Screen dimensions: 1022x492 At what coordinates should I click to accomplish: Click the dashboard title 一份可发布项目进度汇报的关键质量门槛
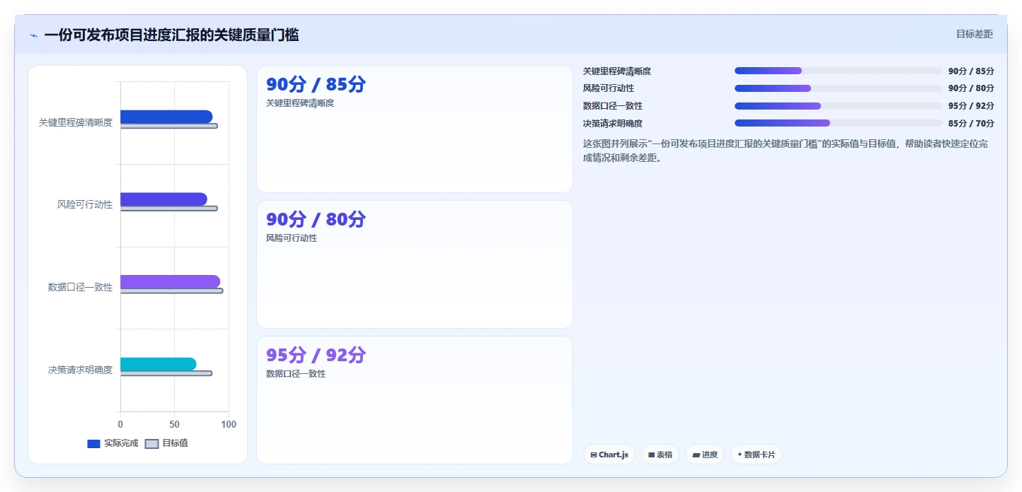tap(171, 35)
